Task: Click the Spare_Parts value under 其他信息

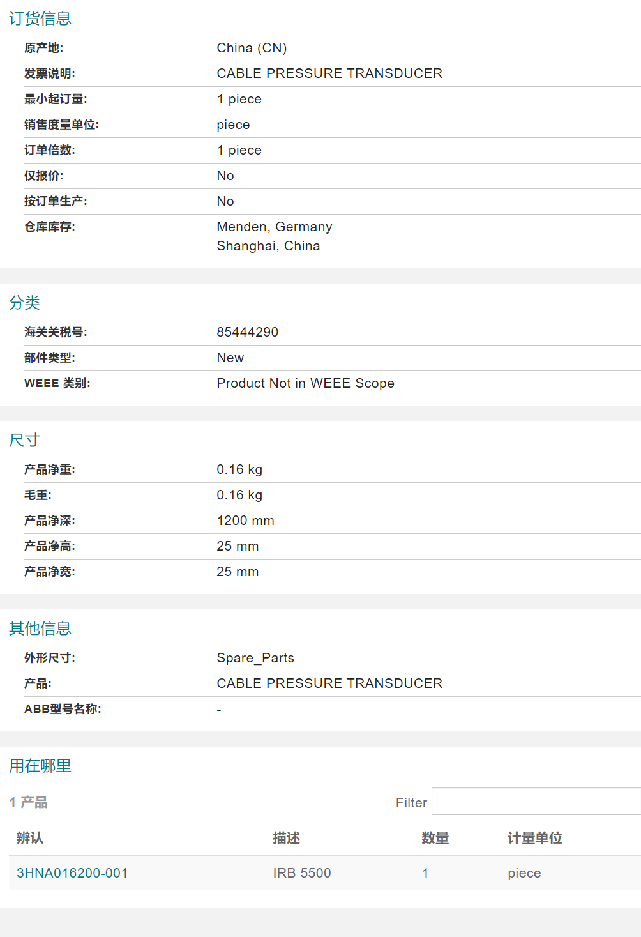Action: click(x=255, y=658)
